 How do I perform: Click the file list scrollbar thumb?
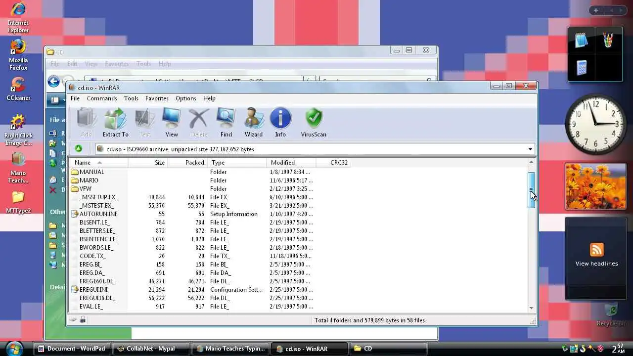pyautogui.click(x=532, y=190)
